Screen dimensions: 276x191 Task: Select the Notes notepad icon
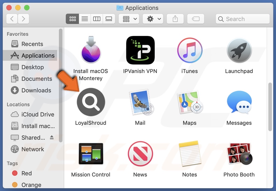click(x=190, y=154)
